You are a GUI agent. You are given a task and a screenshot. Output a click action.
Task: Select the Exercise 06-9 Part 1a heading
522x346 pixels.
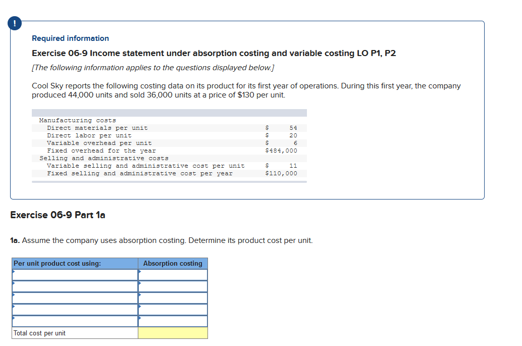[x=57, y=215]
